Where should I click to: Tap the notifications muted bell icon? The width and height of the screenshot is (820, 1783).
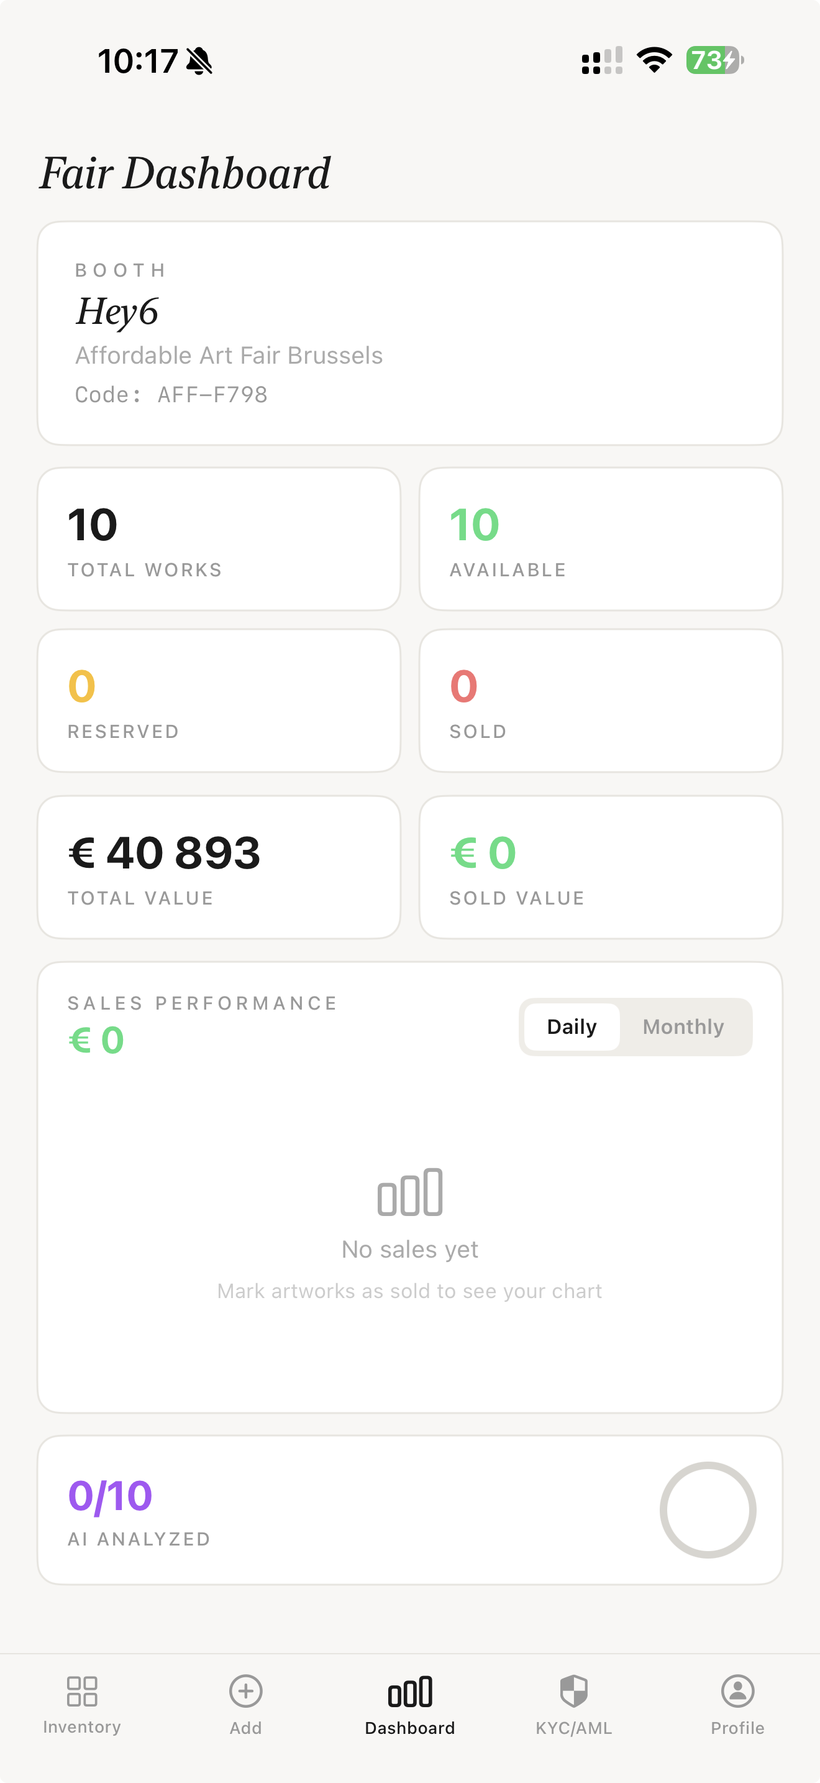coord(198,60)
